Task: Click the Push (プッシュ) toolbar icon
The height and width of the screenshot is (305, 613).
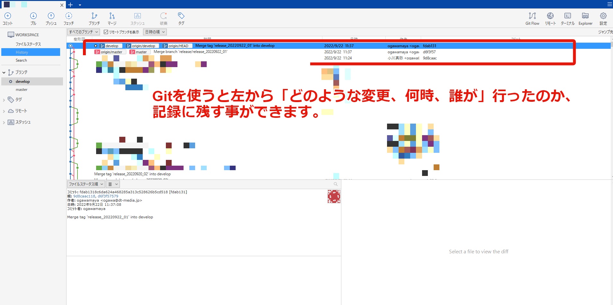Action: [51, 18]
